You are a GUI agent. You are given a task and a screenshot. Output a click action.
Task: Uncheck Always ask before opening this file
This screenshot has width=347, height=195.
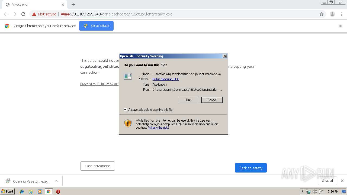click(125, 110)
